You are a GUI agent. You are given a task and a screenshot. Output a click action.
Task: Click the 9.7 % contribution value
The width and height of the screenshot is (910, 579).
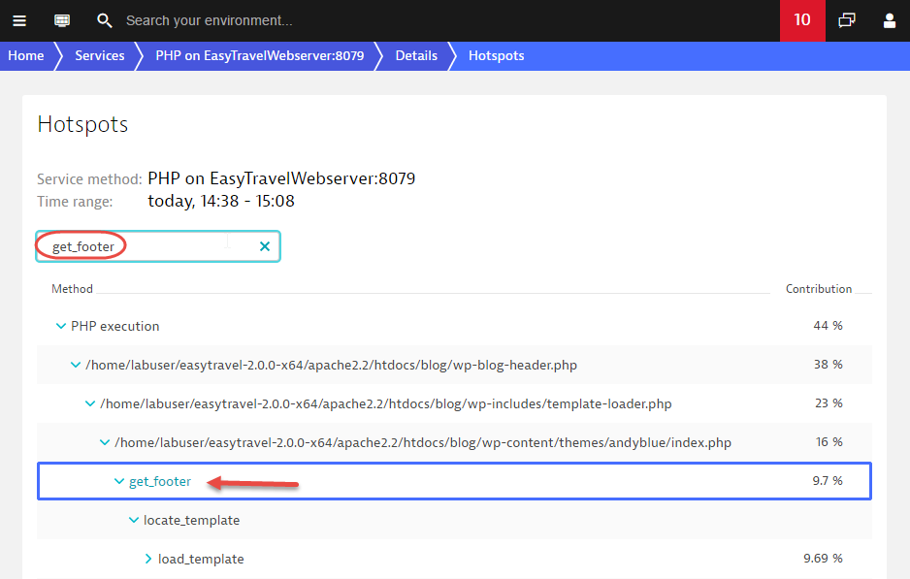pos(827,481)
